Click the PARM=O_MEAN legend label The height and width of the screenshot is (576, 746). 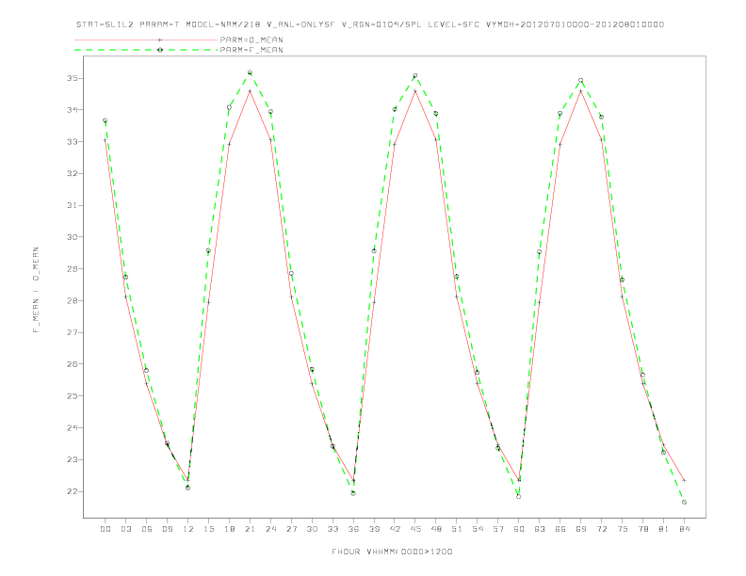click(251, 40)
